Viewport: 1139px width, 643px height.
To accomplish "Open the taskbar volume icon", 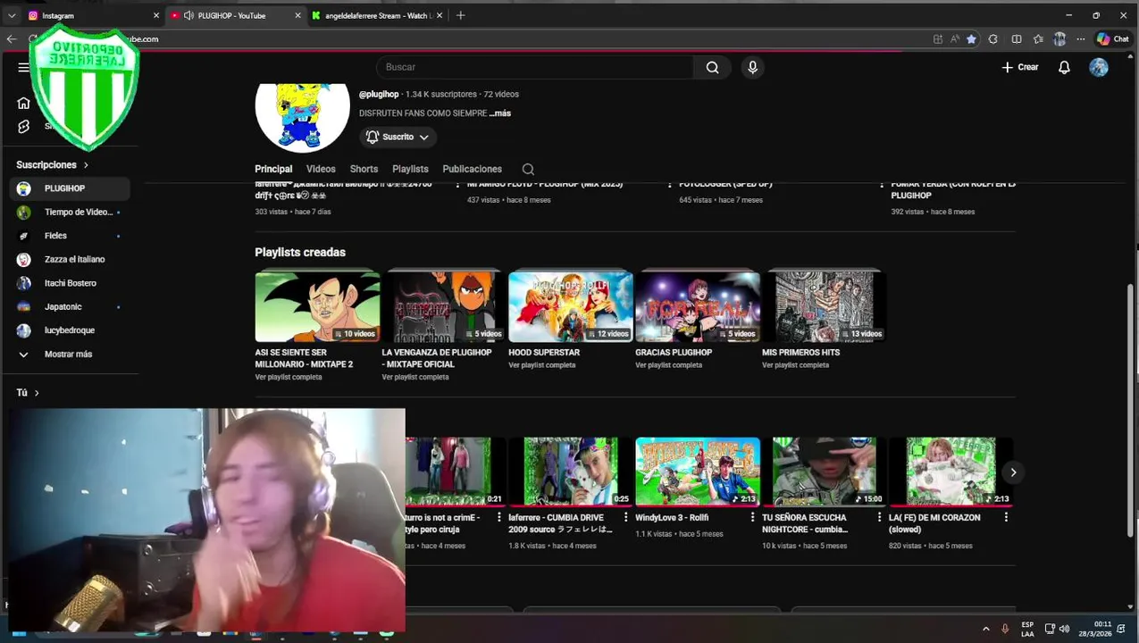I will (x=1064, y=629).
